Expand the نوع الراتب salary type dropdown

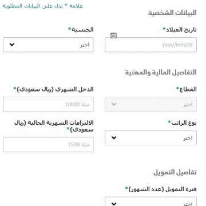(150, 138)
